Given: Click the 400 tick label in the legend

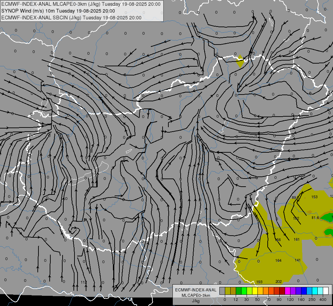Looking at the screenshot, I should 323,300.
